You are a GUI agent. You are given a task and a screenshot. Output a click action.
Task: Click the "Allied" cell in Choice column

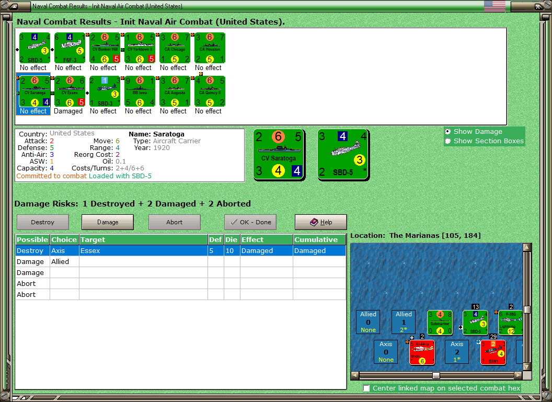click(x=64, y=261)
